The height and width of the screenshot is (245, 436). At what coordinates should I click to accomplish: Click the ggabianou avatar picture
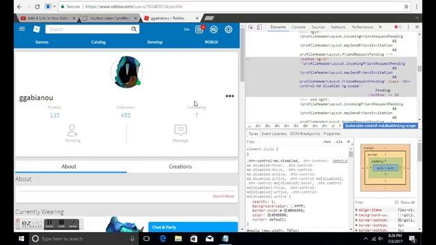tap(127, 72)
